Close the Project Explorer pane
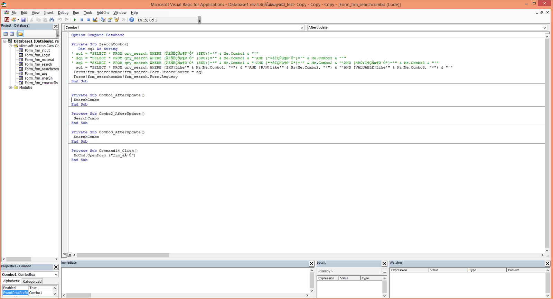Viewport: 553px width, 299px height. [56, 26]
